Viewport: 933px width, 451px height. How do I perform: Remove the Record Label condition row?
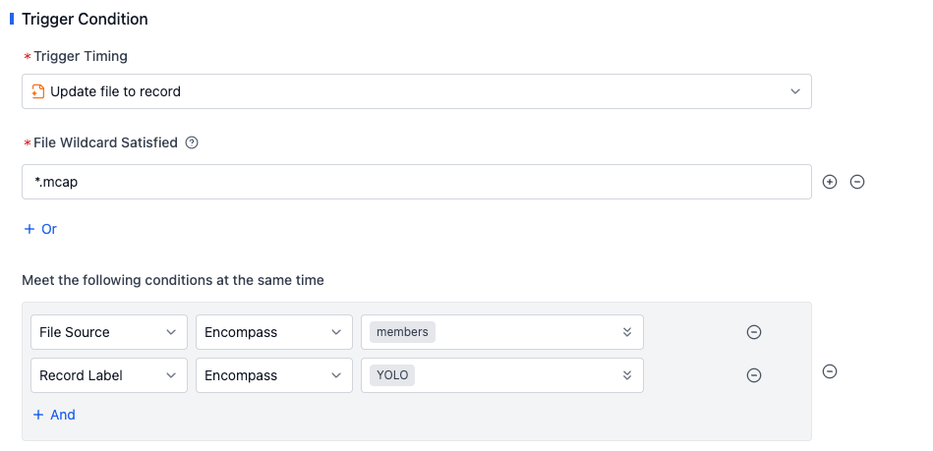coord(754,375)
